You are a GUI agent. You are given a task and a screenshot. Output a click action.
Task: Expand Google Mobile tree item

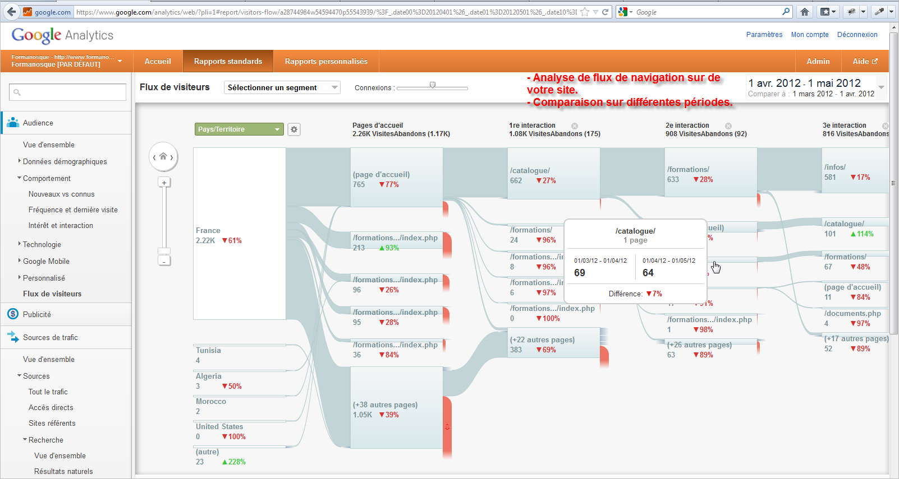click(x=20, y=261)
